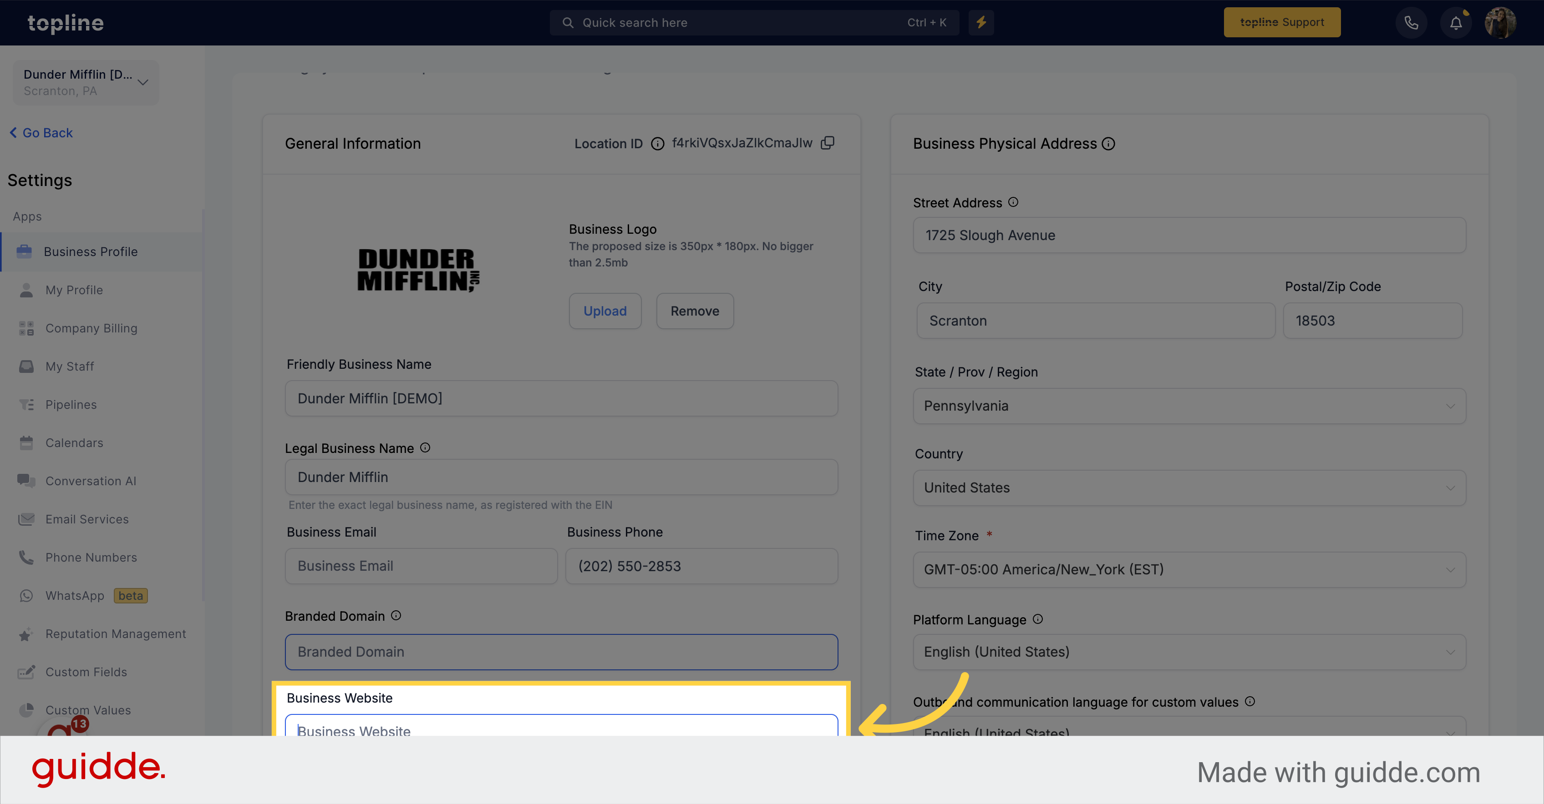
Task: Copy the Location ID
Action: [x=828, y=142]
